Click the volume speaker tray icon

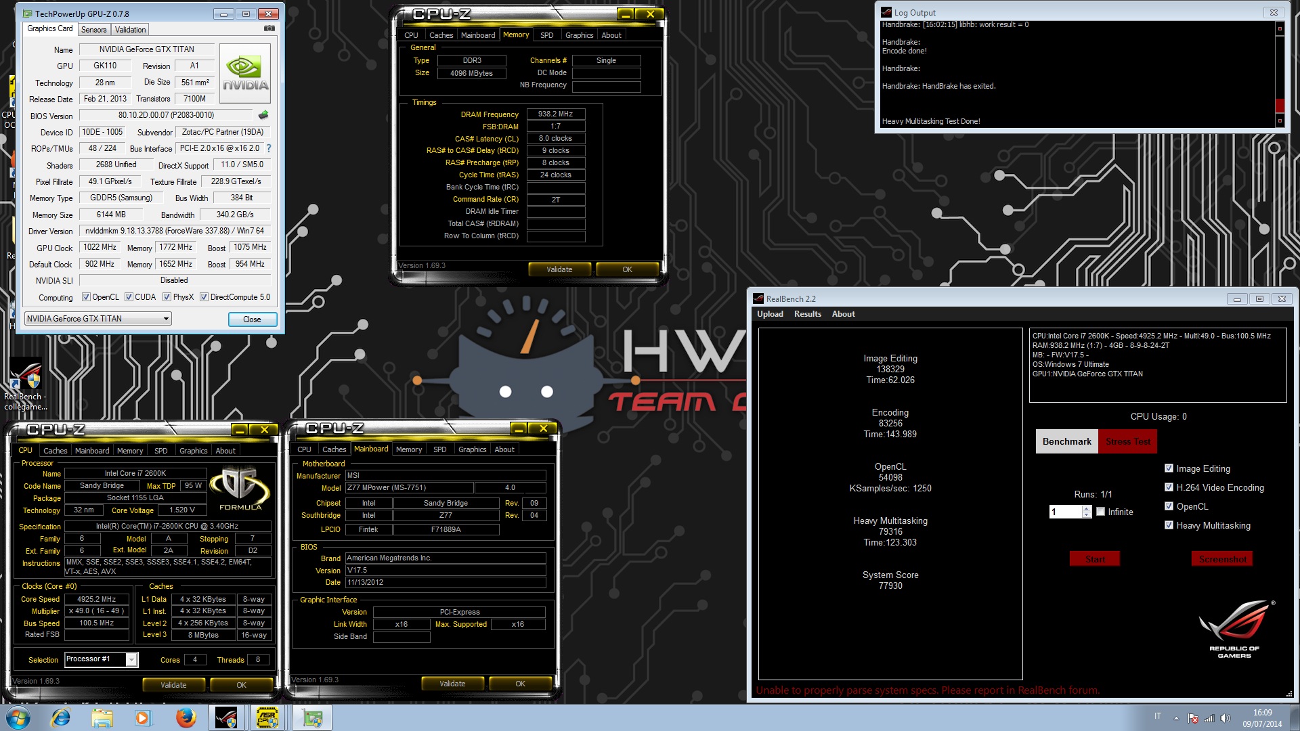click(x=1225, y=718)
